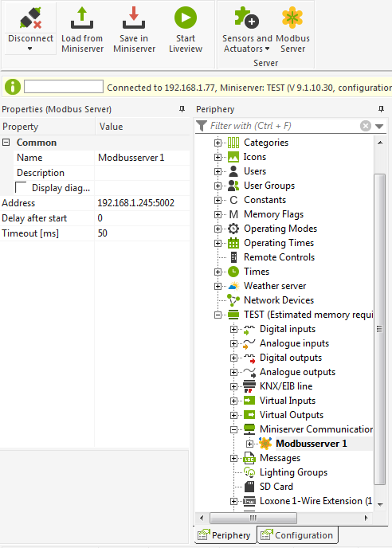Select the Virtual Outputs icon
Image resolution: width=392 pixels, height=548 pixels.
click(x=249, y=415)
